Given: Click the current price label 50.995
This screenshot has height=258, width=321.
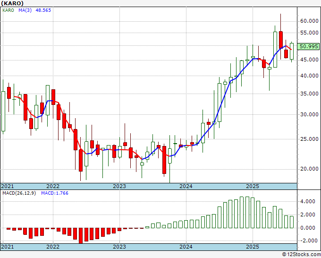Looking at the screenshot, I should click(x=309, y=46).
